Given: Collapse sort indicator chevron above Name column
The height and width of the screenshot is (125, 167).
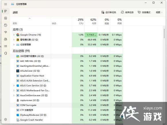Looking at the screenshot, I should [x=30, y=18].
